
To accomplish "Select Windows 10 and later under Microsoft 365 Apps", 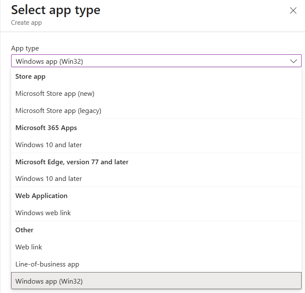I will [x=156, y=145].
